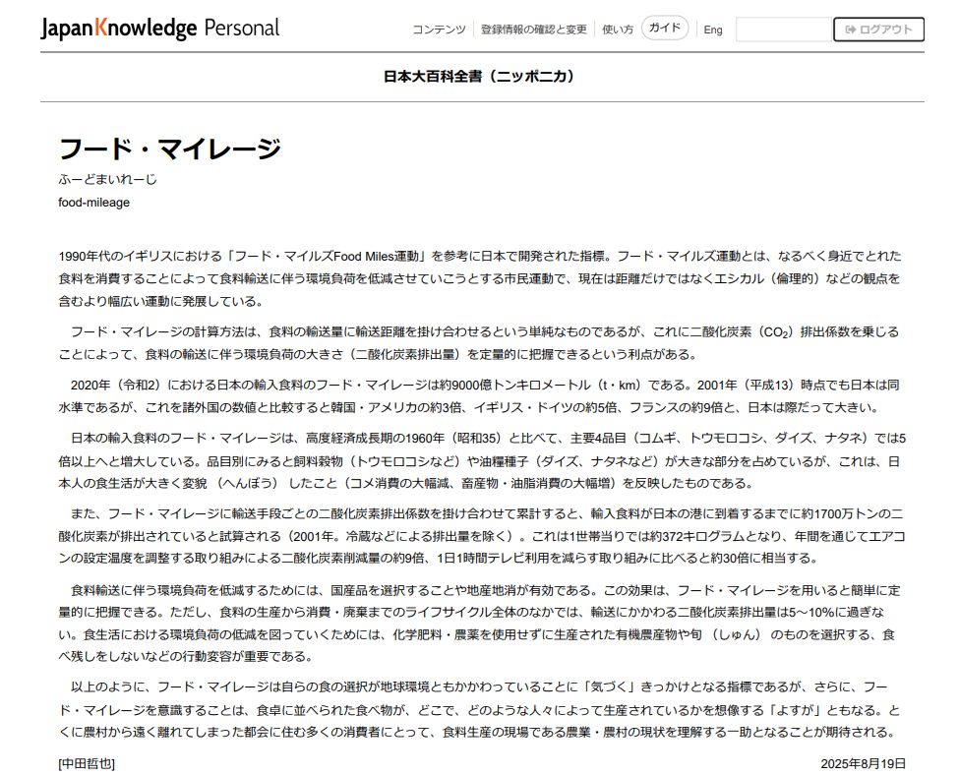Screen dimensions: 959x775
Task: Click the JapanKnowledge Personal logo
Action: coord(160,29)
